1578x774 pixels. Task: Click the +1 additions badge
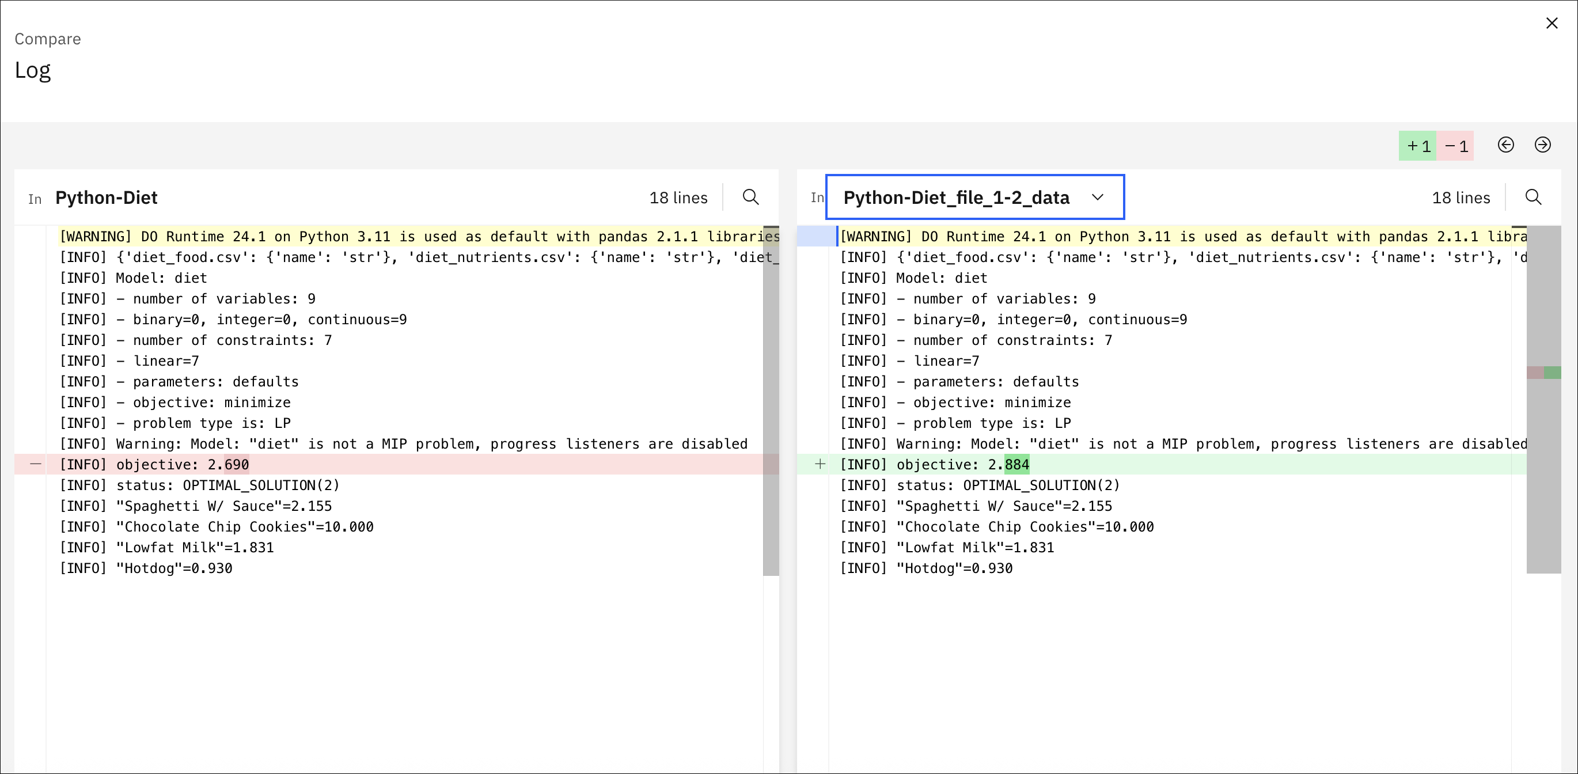point(1417,146)
